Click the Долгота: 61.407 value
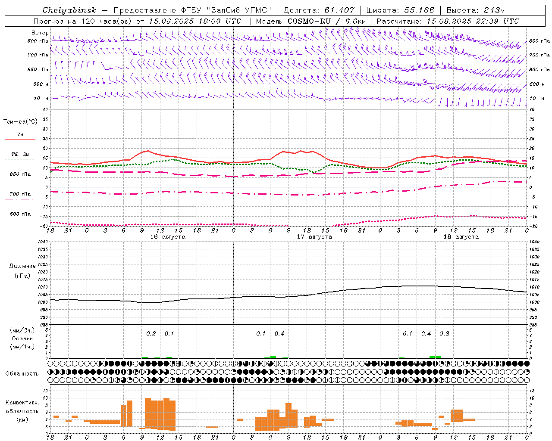Screen dimensions: 552x441 pyautogui.click(x=319, y=10)
